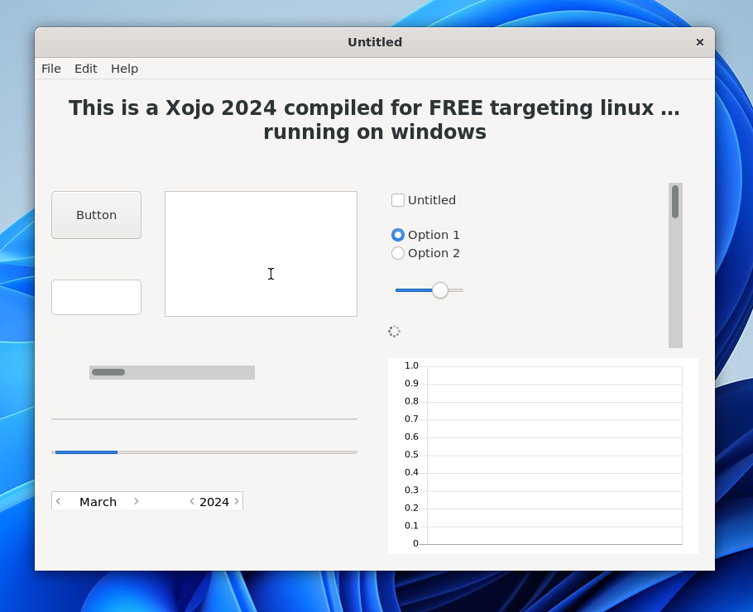This screenshot has height=612, width=753.
Task: Open the Help menu
Action: coord(124,69)
